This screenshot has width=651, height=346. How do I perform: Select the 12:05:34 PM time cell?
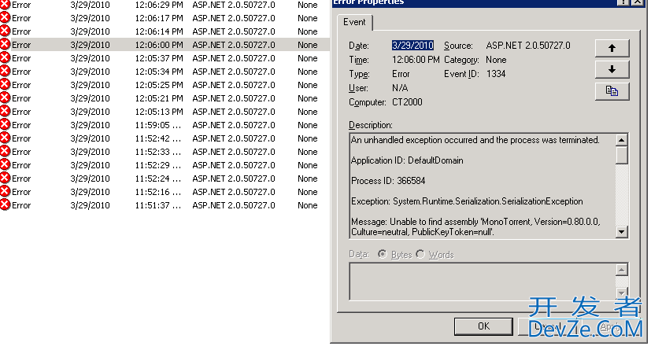click(159, 72)
